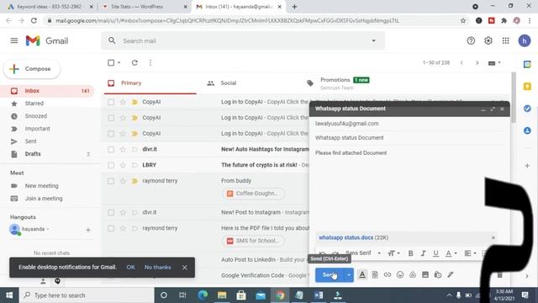Open Coffee-Doughn attachment chip
Screen dimensions: 538x303
click(253, 194)
